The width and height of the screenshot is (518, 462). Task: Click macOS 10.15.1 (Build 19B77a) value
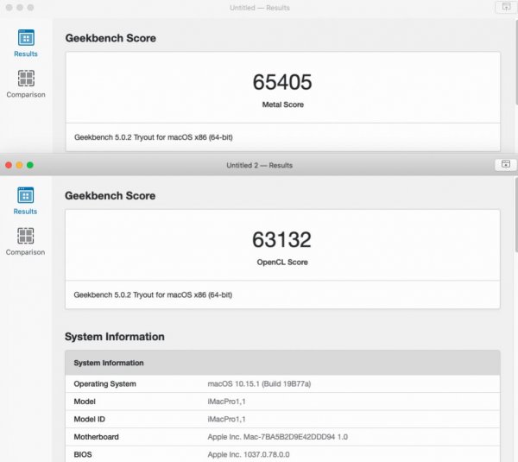pos(259,383)
